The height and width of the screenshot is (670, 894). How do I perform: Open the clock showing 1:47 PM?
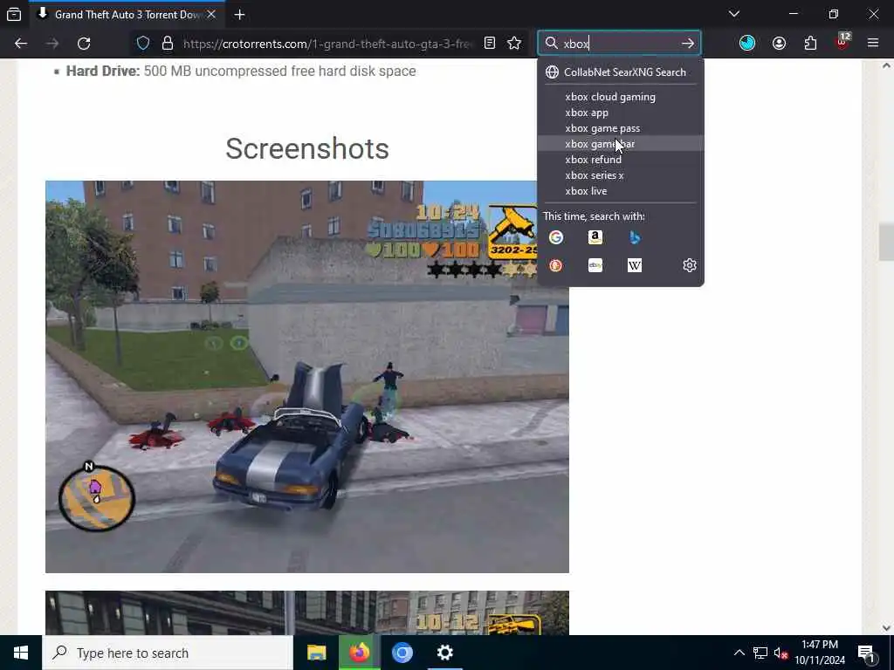pyautogui.click(x=820, y=653)
